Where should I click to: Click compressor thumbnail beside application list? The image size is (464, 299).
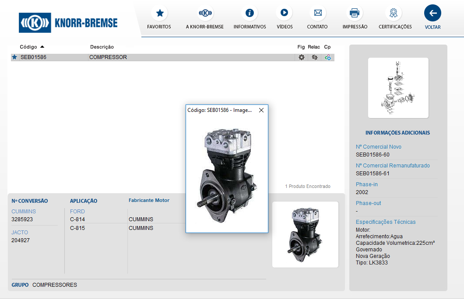(x=305, y=234)
